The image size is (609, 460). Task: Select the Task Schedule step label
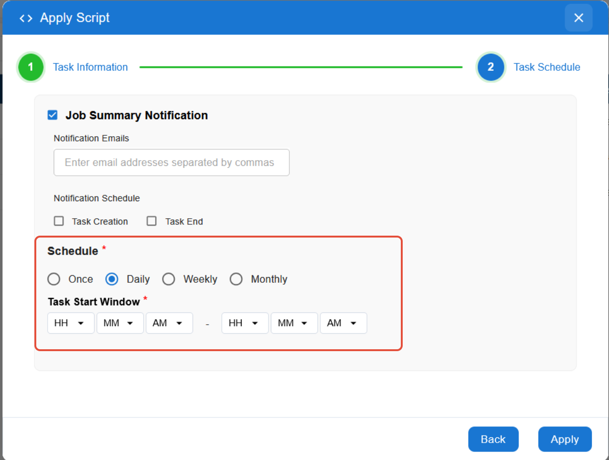click(x=546, y=67)
